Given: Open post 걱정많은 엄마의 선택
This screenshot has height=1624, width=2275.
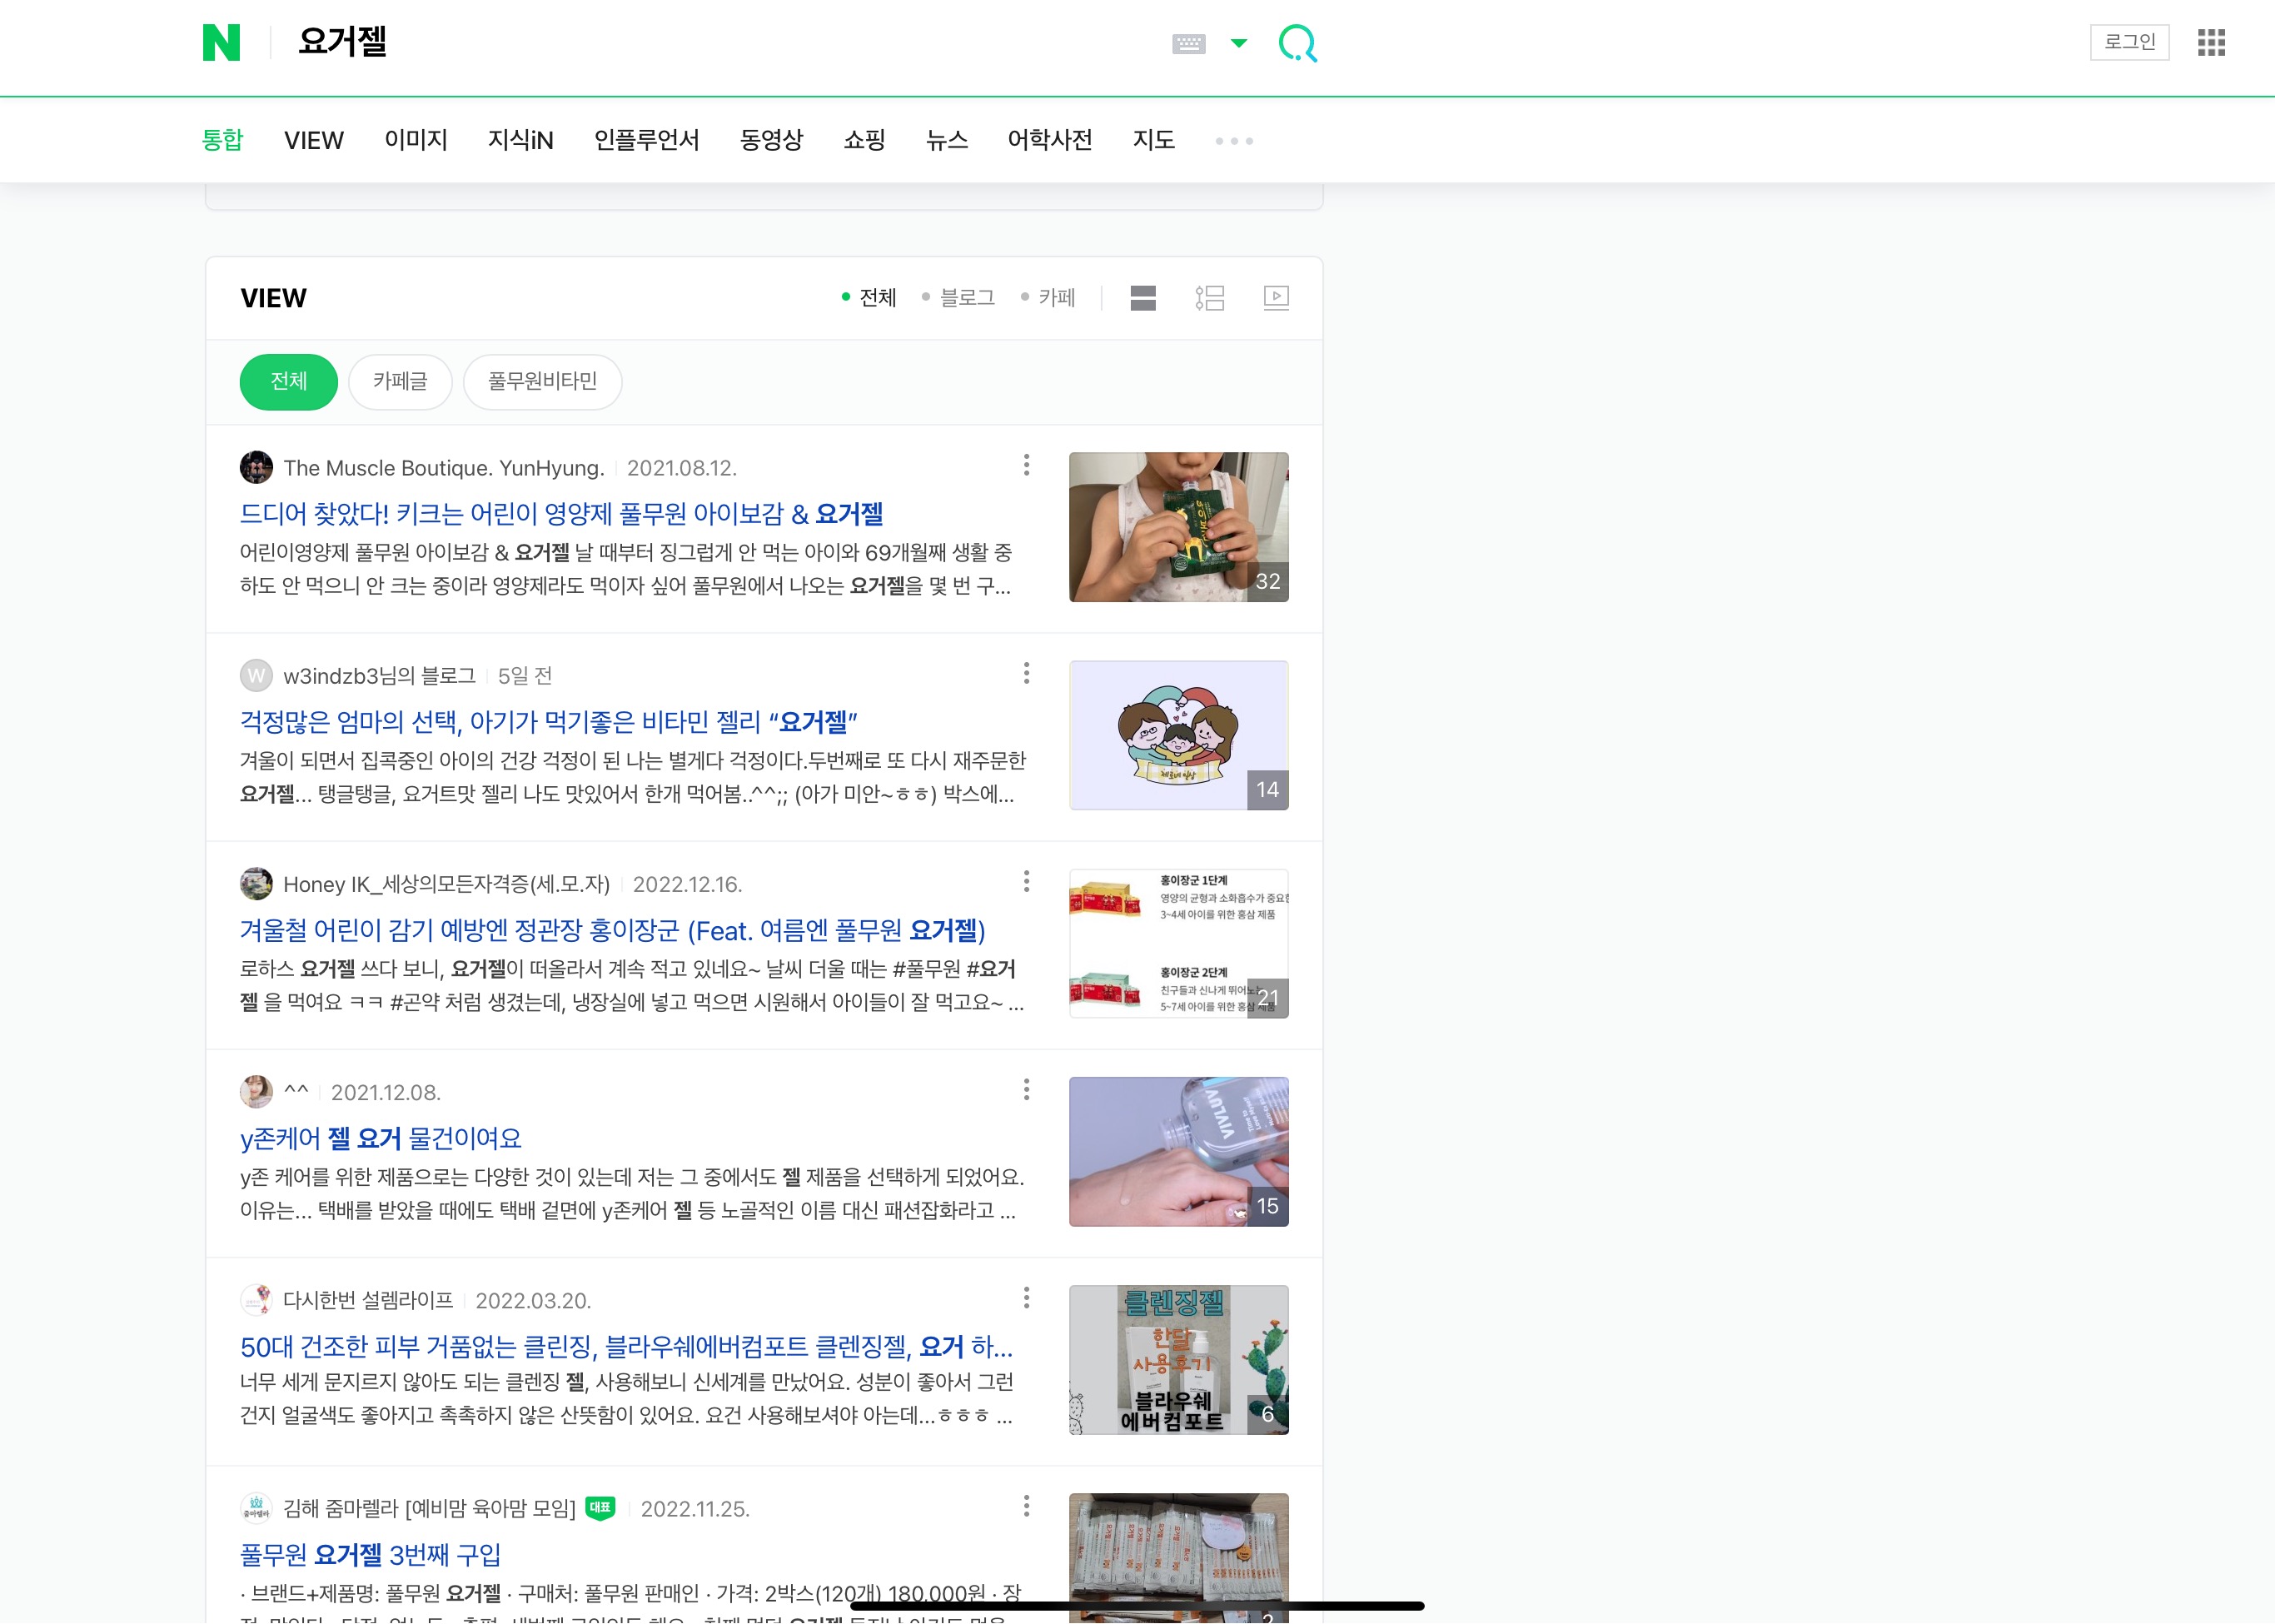Looking at the screenshot, I should [x=548, y=722].
